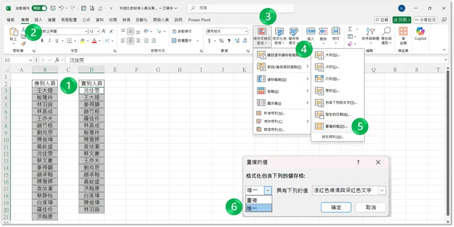Viewport: 454px width, 227px height.
Task: Toggle the AutoSave switch off
Action: point(39,9)
